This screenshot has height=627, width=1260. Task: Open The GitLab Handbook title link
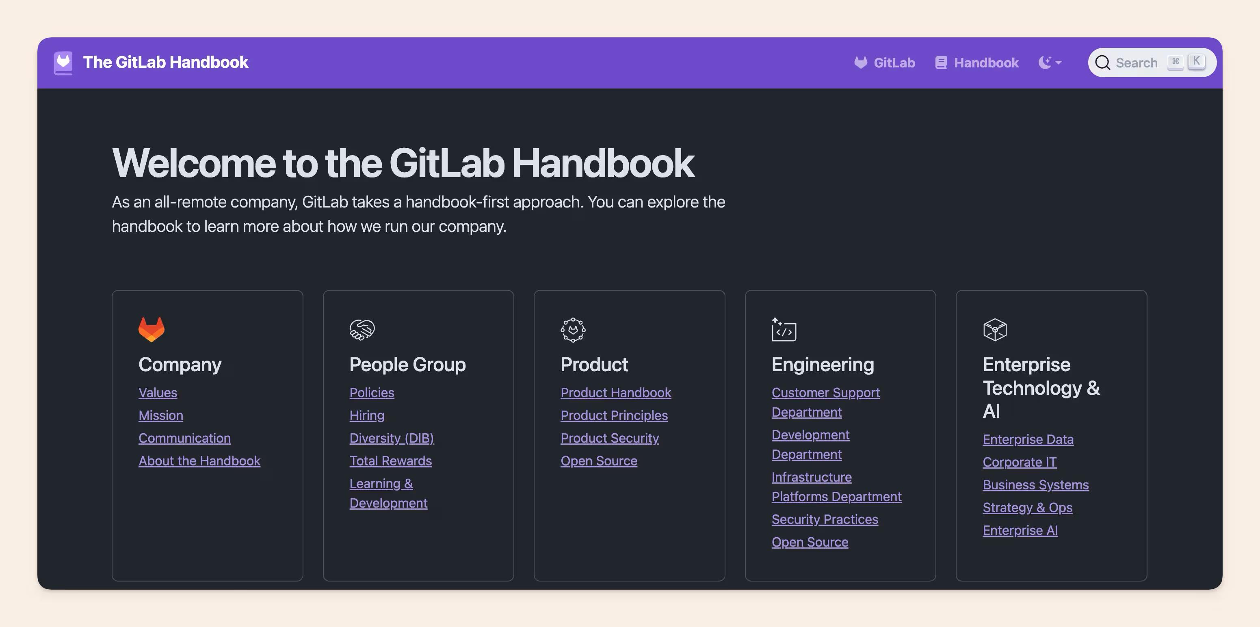click(x=165, y=63)
